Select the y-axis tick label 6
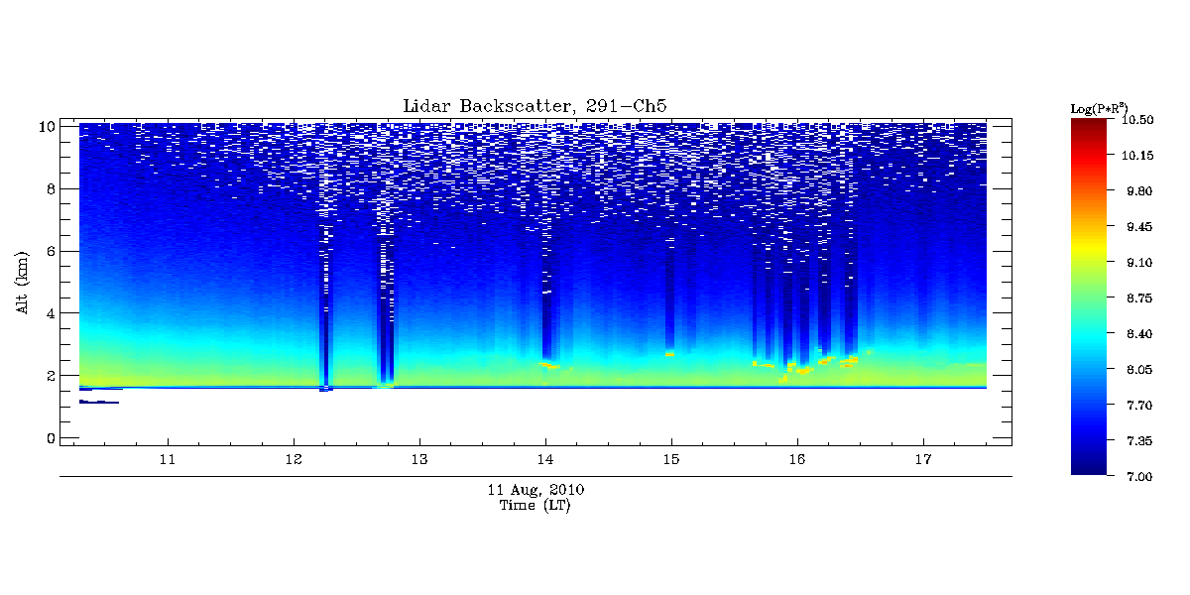The image size is (1190, 595). (49, 251)
